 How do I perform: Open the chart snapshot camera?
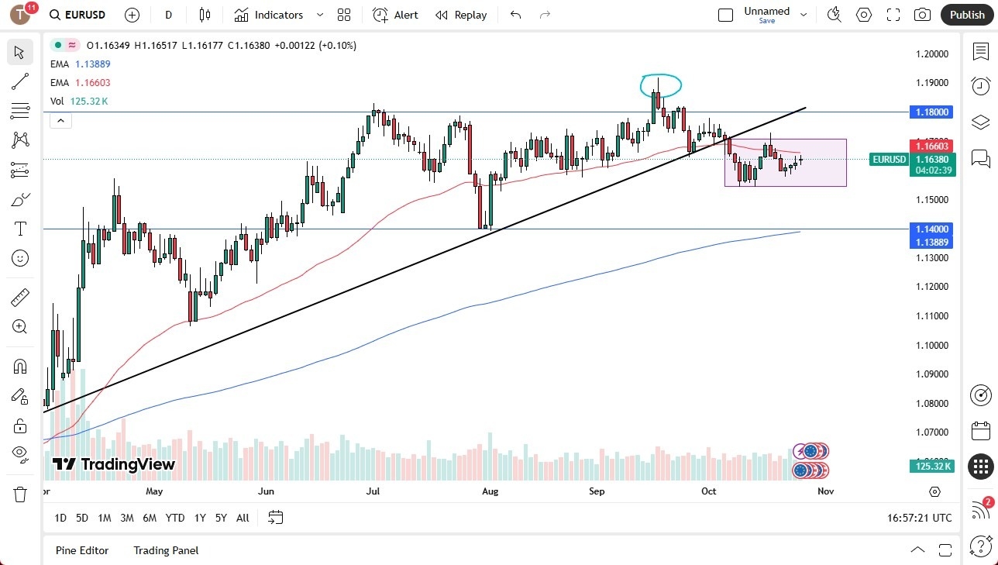click(922, 14)
